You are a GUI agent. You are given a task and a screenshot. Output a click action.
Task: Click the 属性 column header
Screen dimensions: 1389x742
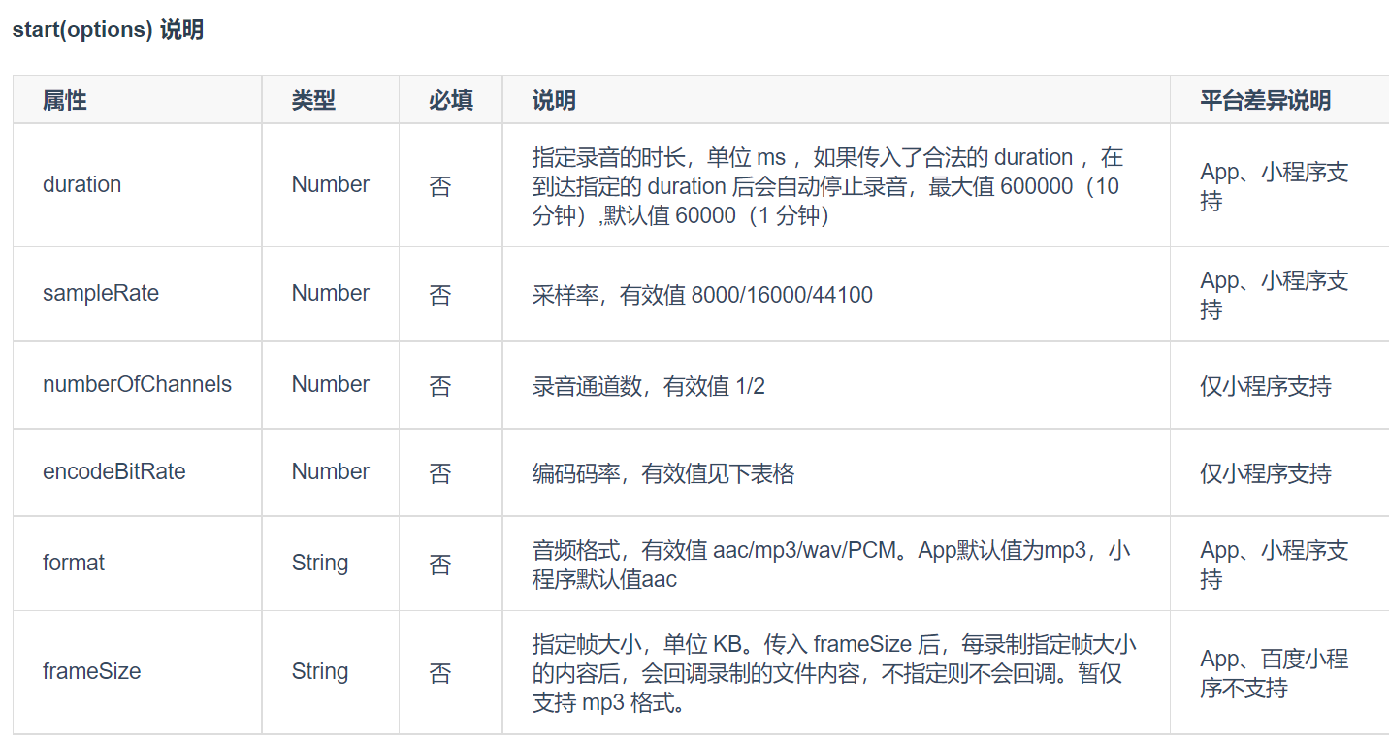[65, 100]
